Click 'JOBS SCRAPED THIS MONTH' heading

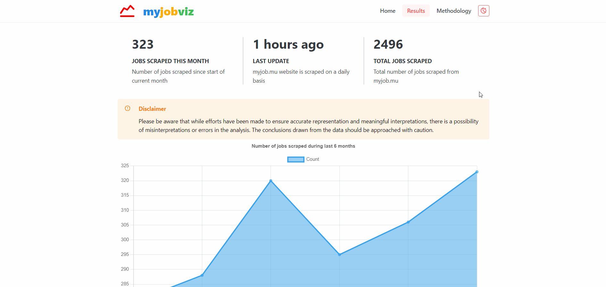[x=170, y=61]
